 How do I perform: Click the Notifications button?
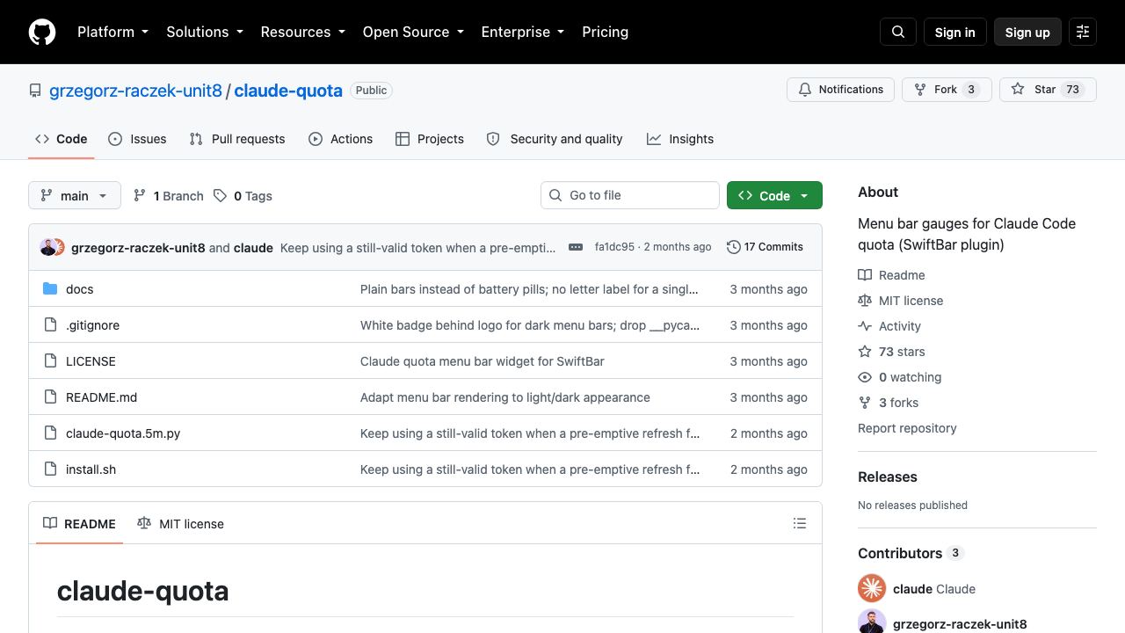[841, 90]
